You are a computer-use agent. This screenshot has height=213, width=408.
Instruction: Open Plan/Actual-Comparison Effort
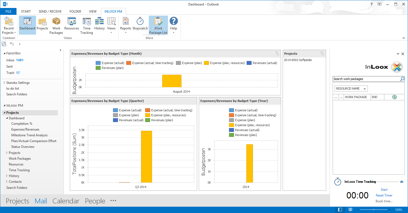34,141
